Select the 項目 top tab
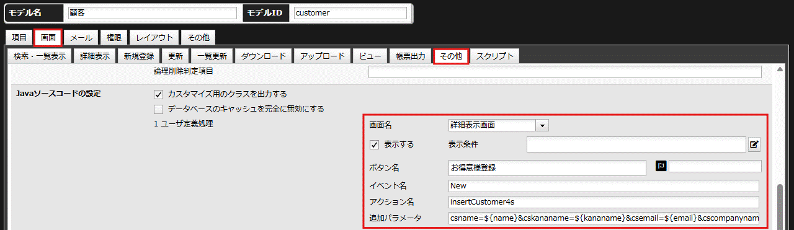Screen dimensions: 794x230 click(19, 38)
